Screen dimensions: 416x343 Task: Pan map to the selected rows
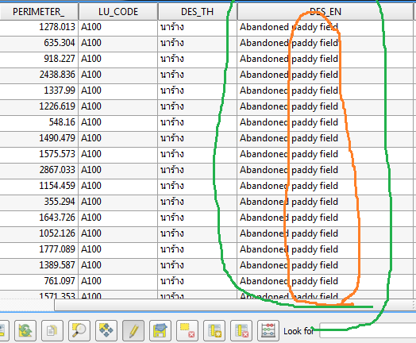pyautogui.click(x=106, y=330)
